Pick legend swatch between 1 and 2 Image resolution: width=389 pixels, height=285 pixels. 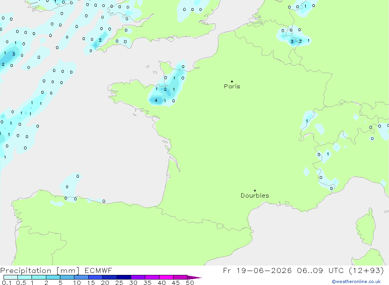tap(39, 277)
